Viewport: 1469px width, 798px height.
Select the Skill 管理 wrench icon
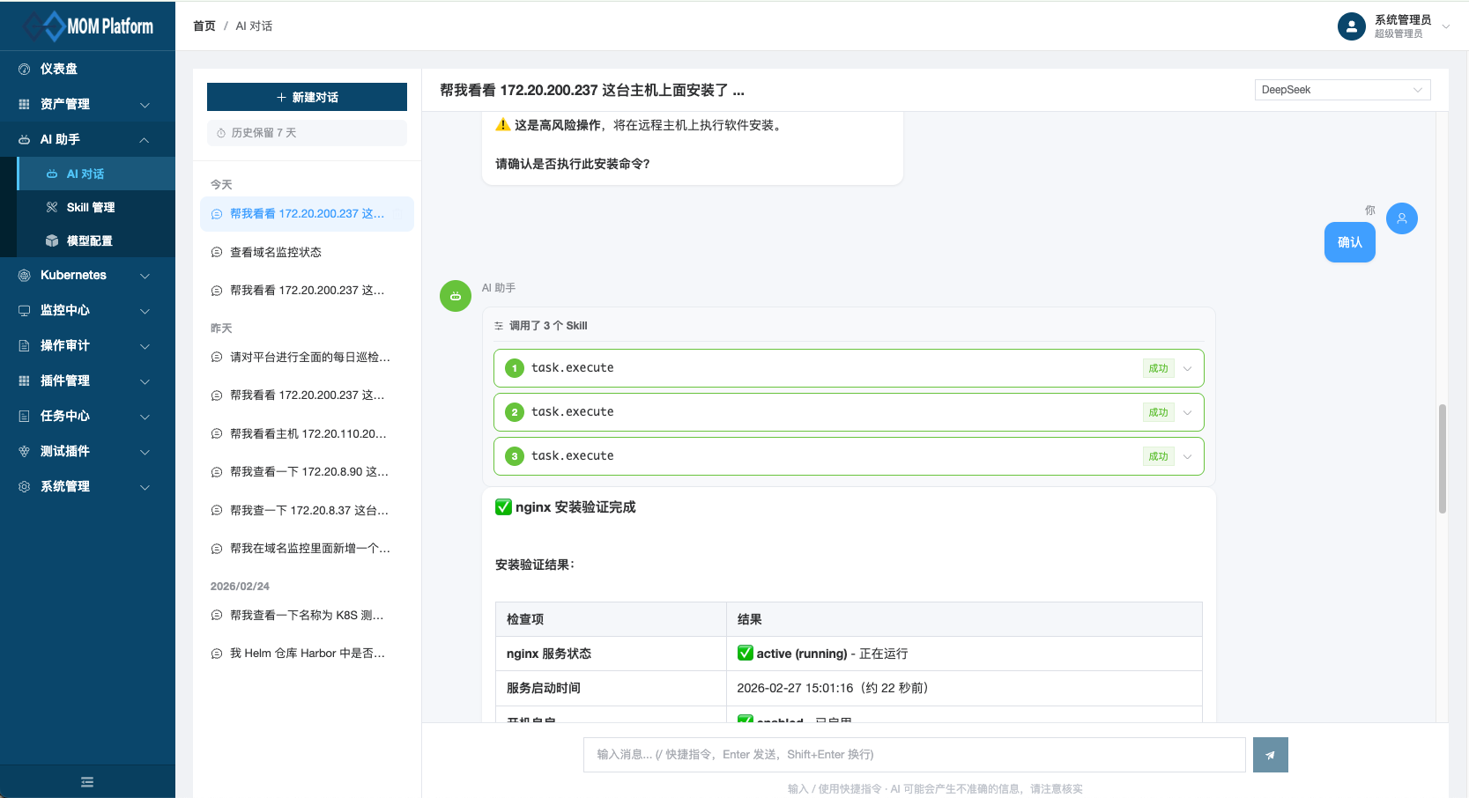click(x=51, y=207)
